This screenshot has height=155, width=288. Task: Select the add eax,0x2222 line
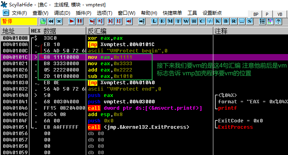coord(144,70)
